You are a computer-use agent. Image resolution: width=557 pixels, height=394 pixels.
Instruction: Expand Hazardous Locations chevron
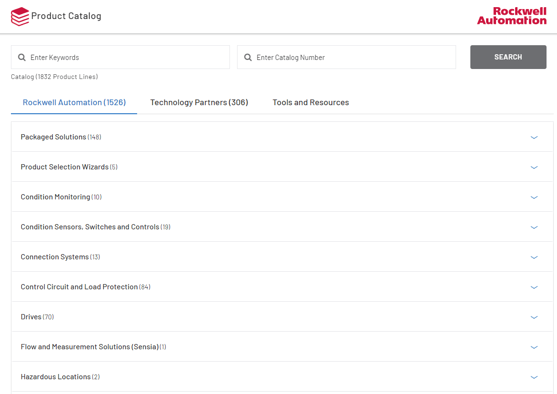(534, 377)
